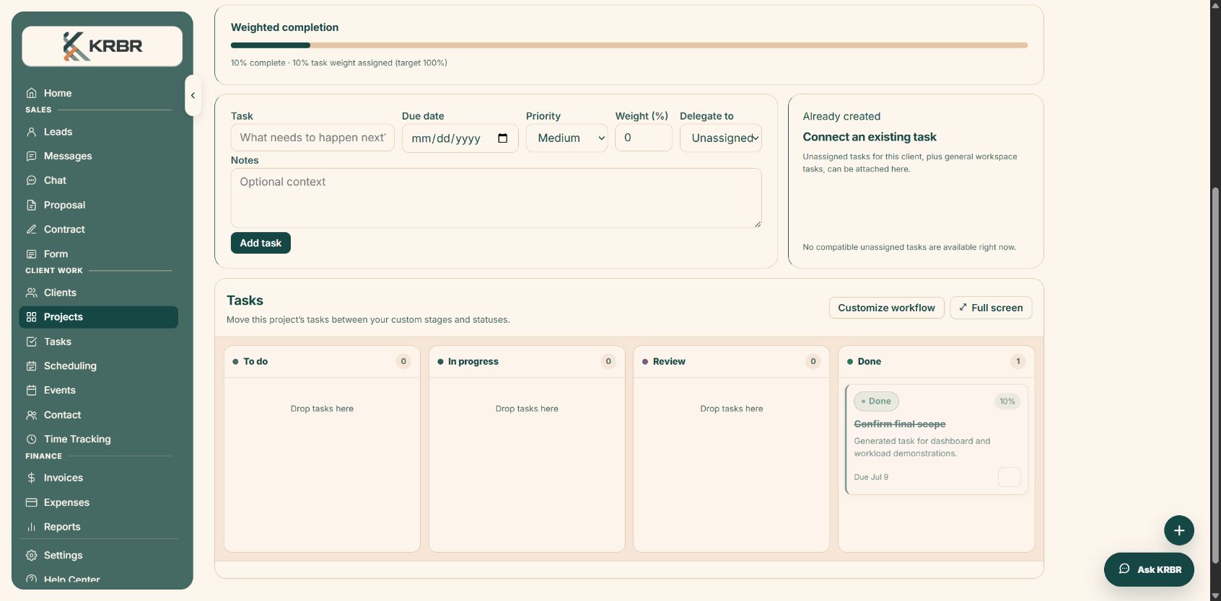Screen dimensions: 1221x601
Task: Click the Due Jul 9 label
Action: coord(871,477)
